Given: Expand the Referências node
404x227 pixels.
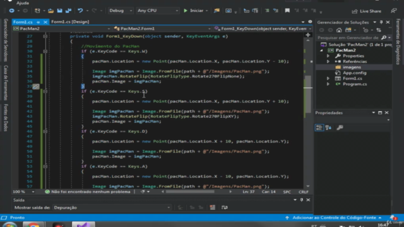Looking at the screenshot, I should click(328, 62).
